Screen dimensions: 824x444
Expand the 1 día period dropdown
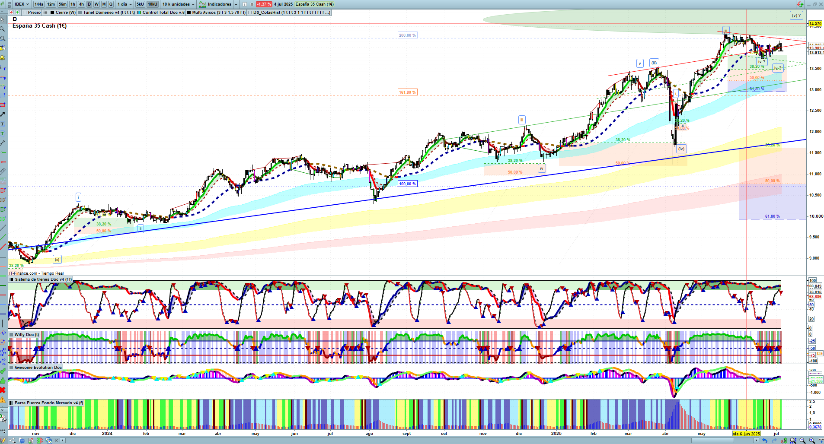click(x=125, y=4)
